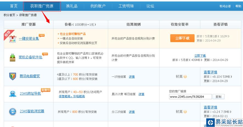Click the 立即下载 link for 装机必备软件包
The width and height of the screenshot is (243, 127).
(x=200, y=56)
